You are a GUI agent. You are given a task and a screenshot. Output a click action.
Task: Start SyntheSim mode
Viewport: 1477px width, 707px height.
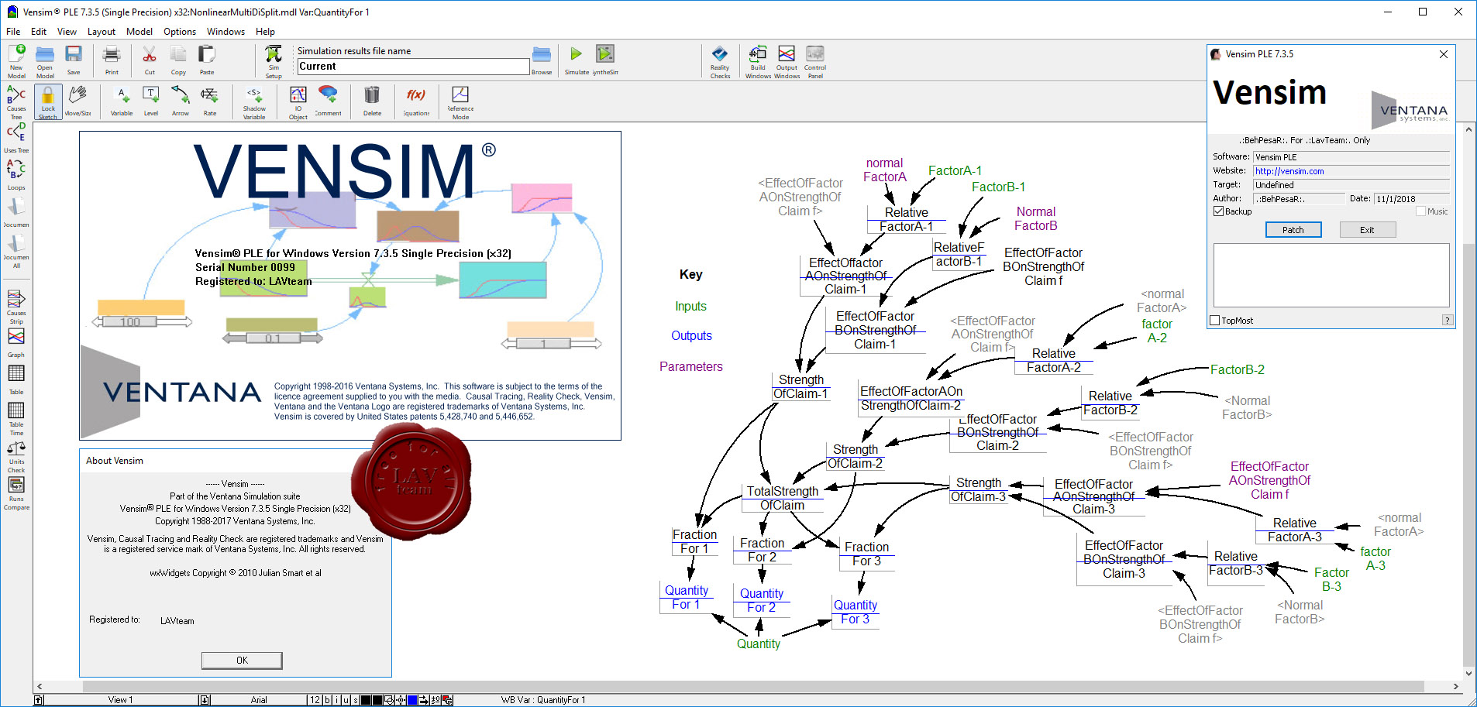pos(605,60)
